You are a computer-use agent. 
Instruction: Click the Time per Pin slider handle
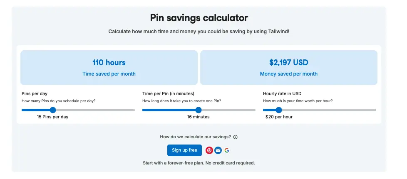pos(199,110)
